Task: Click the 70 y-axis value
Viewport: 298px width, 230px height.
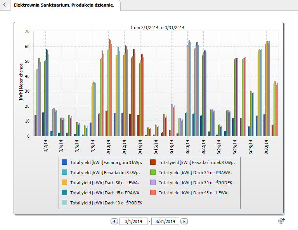Action: [x=27, y=31]
